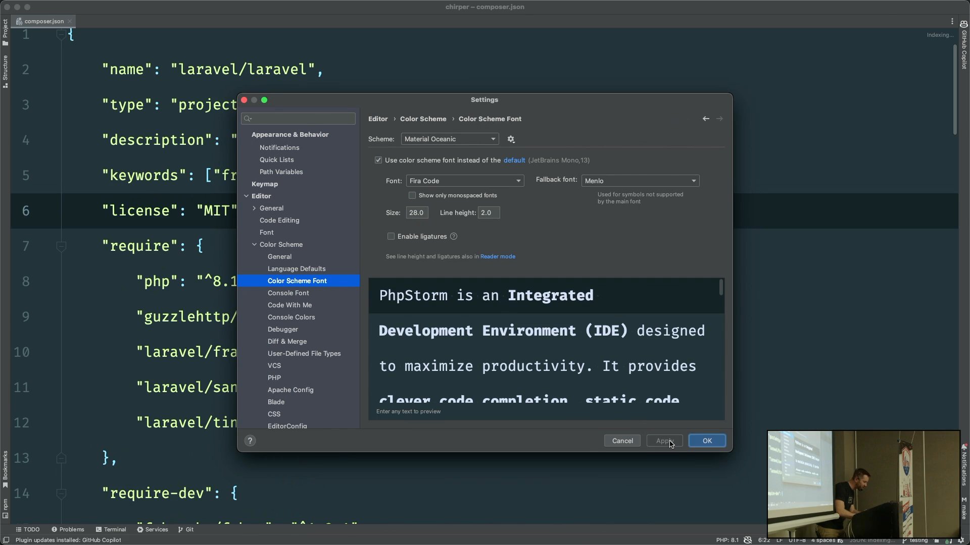Screen dimensions: 970x545
Task: Open the npm tool window
Action: (x=5, y=508)
